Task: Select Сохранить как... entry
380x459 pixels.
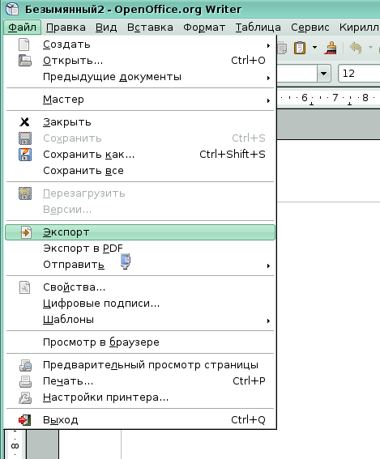Action: pos(140,155)
